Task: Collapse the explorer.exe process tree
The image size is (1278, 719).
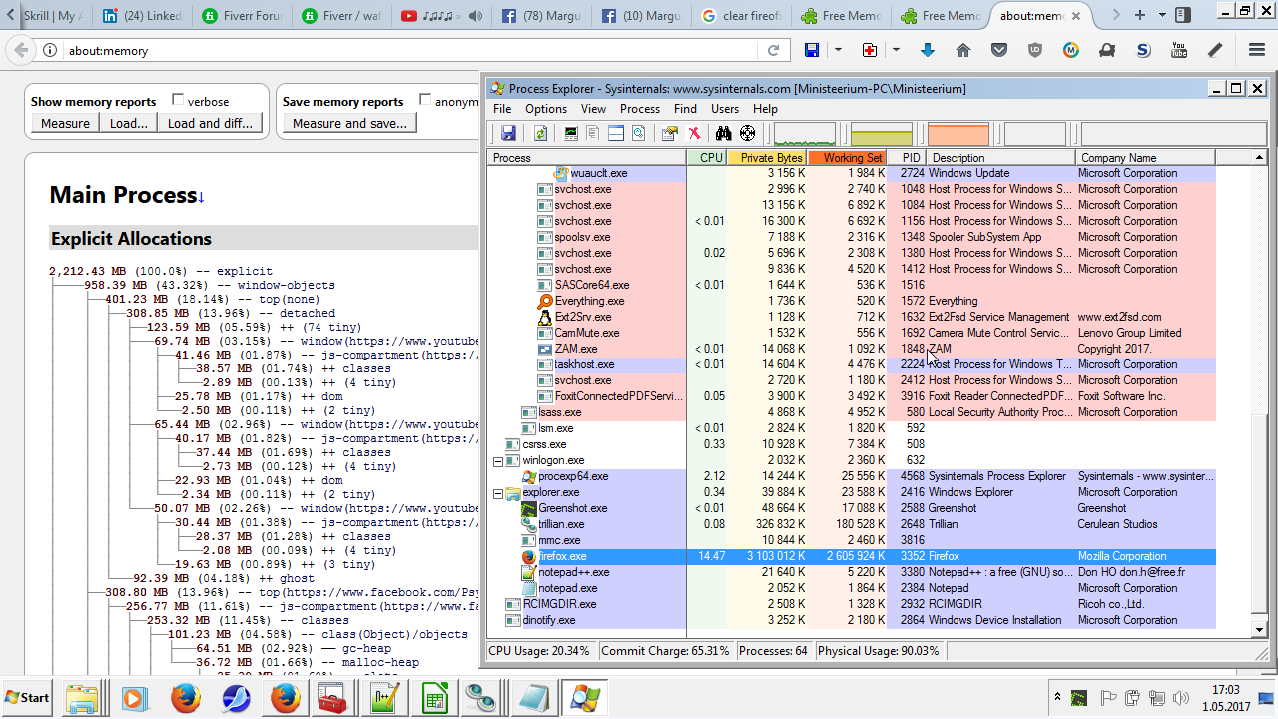Action: (498, 493)
